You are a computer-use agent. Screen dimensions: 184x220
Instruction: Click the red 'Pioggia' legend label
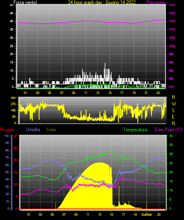click(x=7, y=130)
